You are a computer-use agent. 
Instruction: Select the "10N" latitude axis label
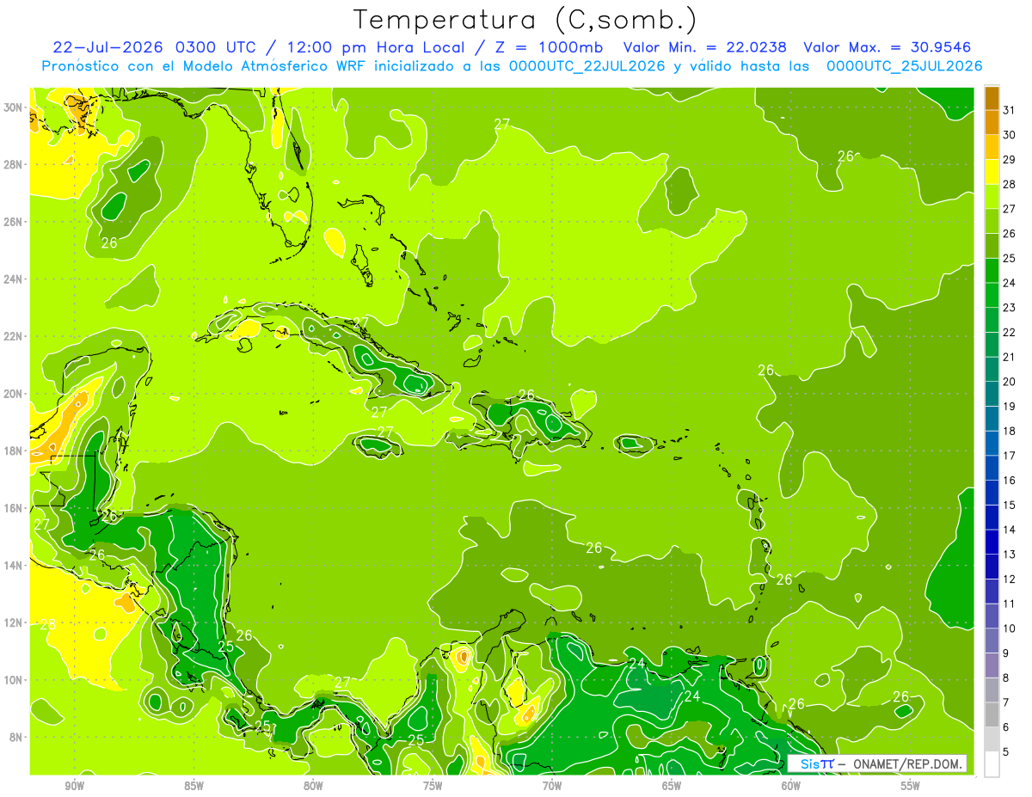(x=13, y=680)
